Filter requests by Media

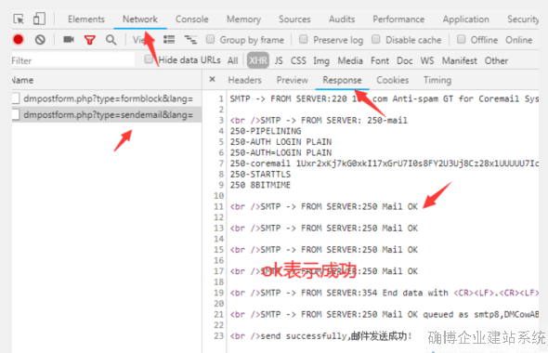[x=350, y=60]
